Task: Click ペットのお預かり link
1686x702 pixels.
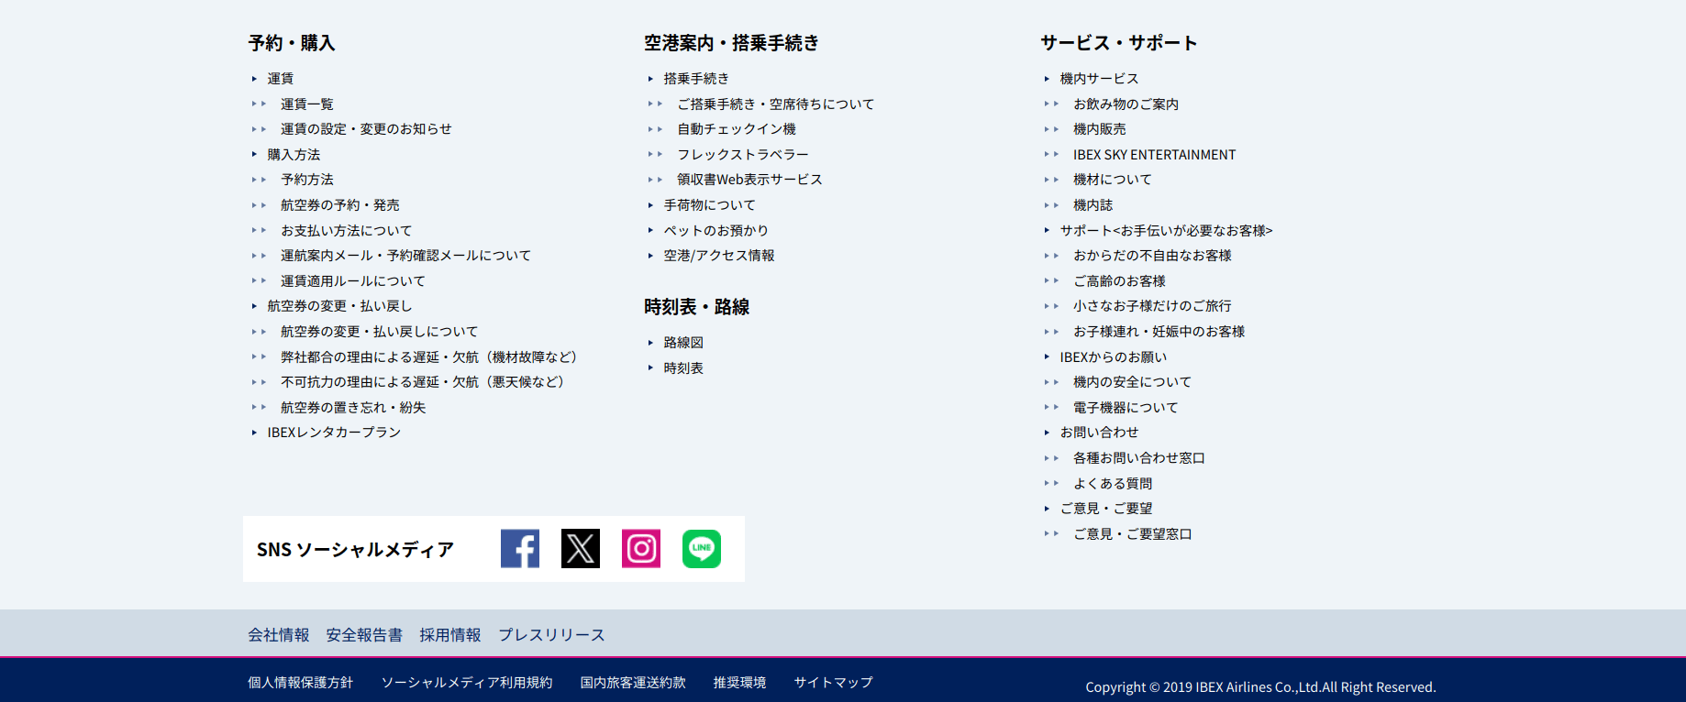Action: [715, 231]
